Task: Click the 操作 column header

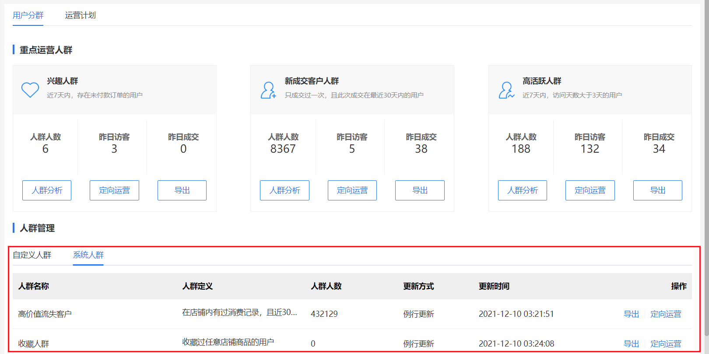Action: pos(679,286)
